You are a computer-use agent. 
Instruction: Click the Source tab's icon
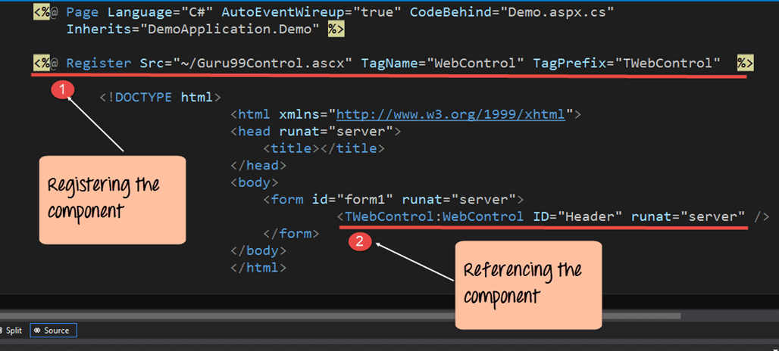36,331
